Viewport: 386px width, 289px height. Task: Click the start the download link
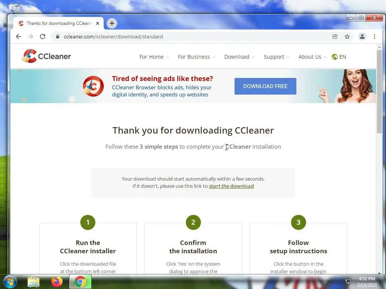pos(231,186)
